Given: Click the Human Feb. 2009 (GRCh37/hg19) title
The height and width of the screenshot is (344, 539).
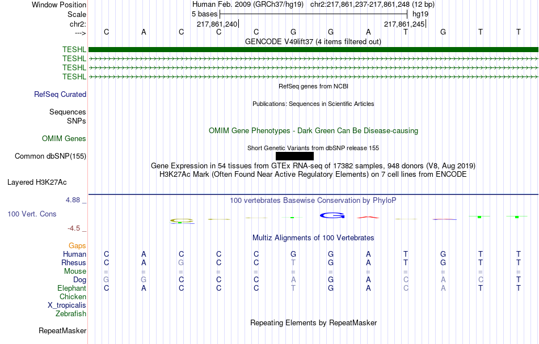Looking at the screenshot, I should (248, 5).
